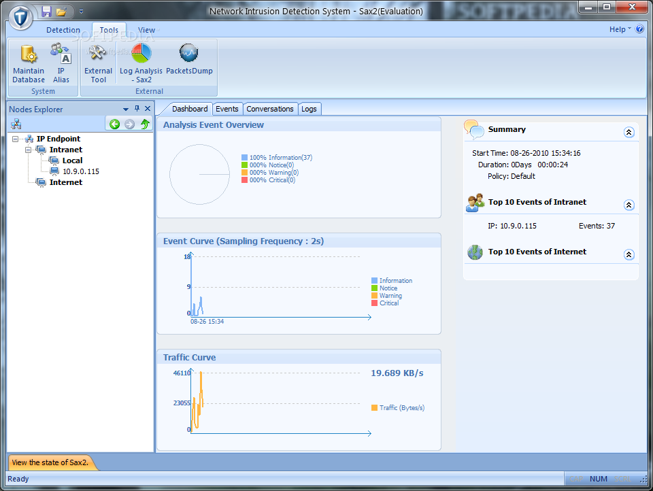Click the Information swatch in Event Curve legend
This screenshot has width=653, height=491.
pyautogui.click(x=374, y=281)
